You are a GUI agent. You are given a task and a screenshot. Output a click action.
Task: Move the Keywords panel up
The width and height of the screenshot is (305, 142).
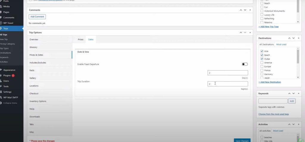[x=289, y=93]
